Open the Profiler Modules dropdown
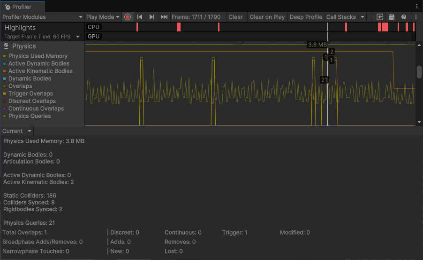 (42, 17)
